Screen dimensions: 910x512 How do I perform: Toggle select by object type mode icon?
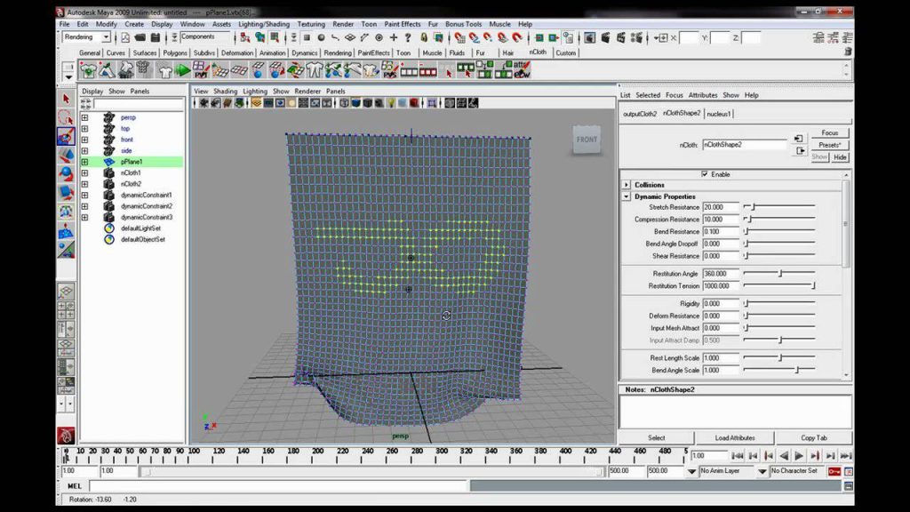tap(260, 37)
